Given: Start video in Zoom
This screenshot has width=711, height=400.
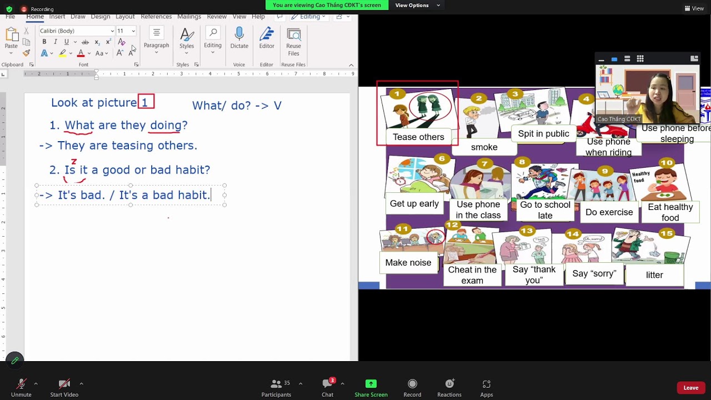Looking at the screenshot, I should (x=64, y=387).
